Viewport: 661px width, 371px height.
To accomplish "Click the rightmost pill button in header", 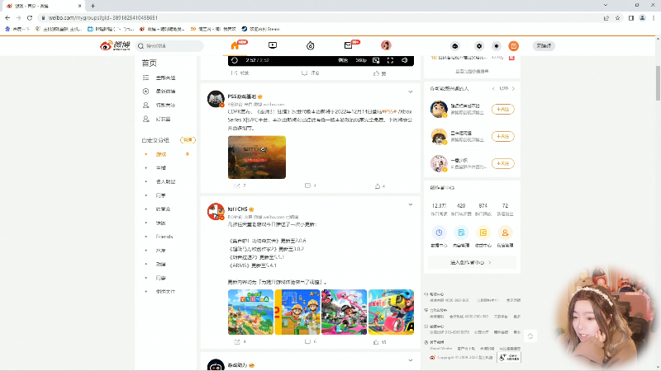I will (544, 46).
